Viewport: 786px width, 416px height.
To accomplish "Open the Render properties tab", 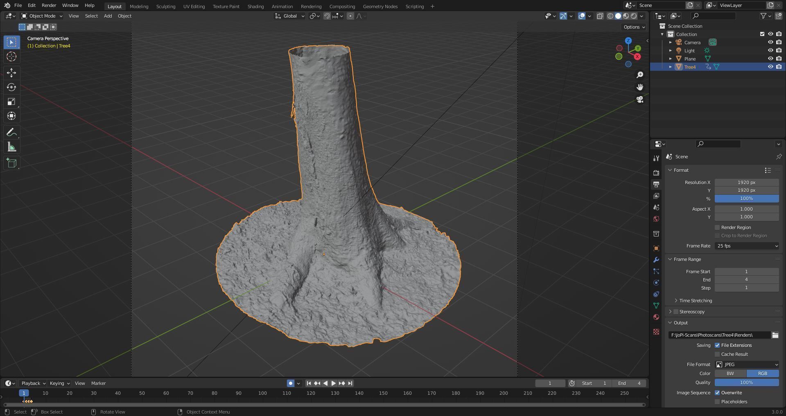I will [656, 173].
